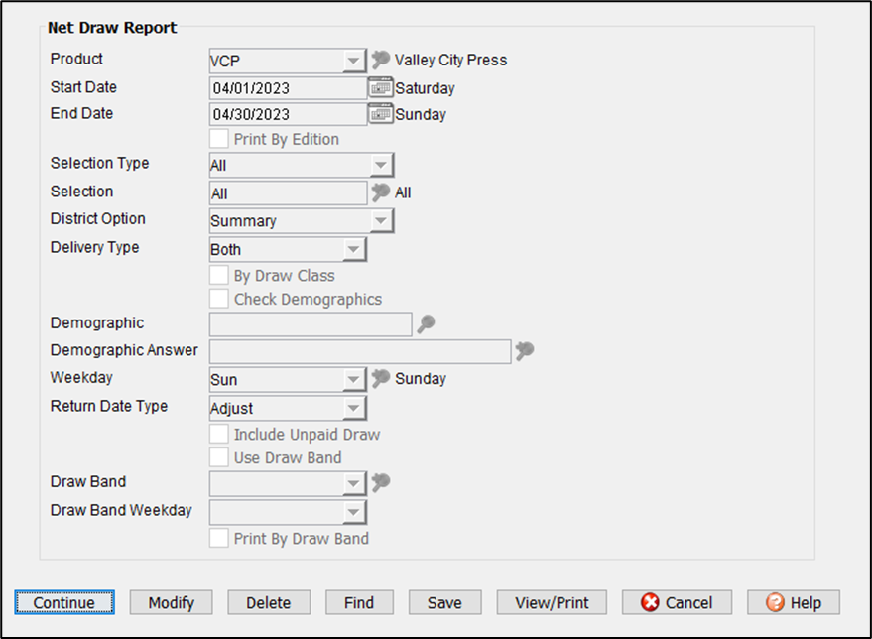The image size is (872, 639).
Task: Open the Start Date calendar picker
Action: (x=380, y=87)
